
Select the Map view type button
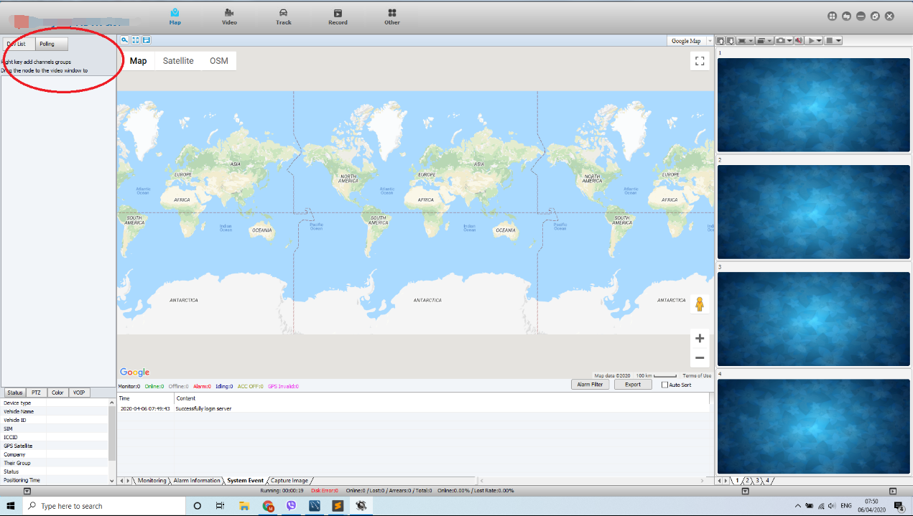point(139,61)
